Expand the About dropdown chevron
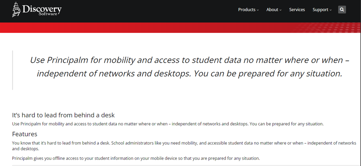361x166 pixels. point(280,10)
